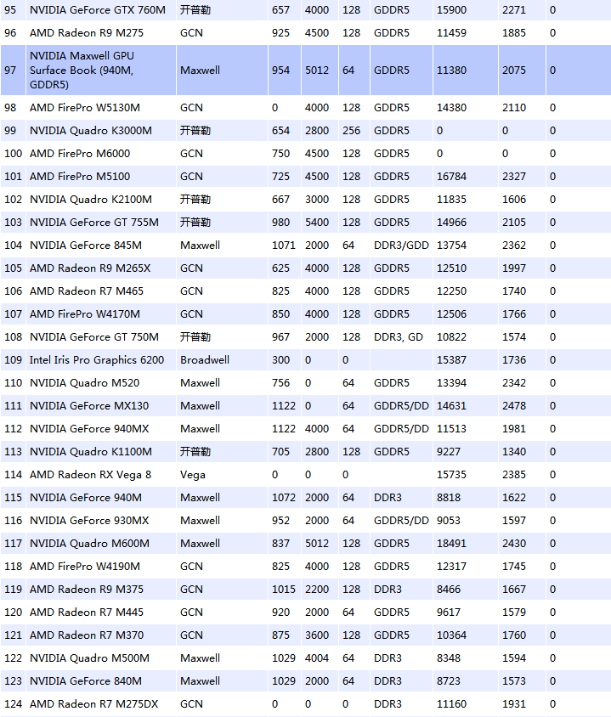Click core clock value 1071
The image size is (611, 717).
click(284, 246)
